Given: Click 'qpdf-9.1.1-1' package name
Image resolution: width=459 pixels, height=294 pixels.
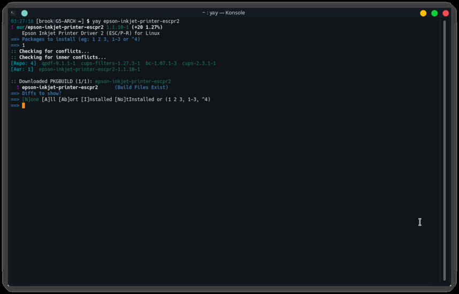Looking at the screenshot, I should coord(58,63).
